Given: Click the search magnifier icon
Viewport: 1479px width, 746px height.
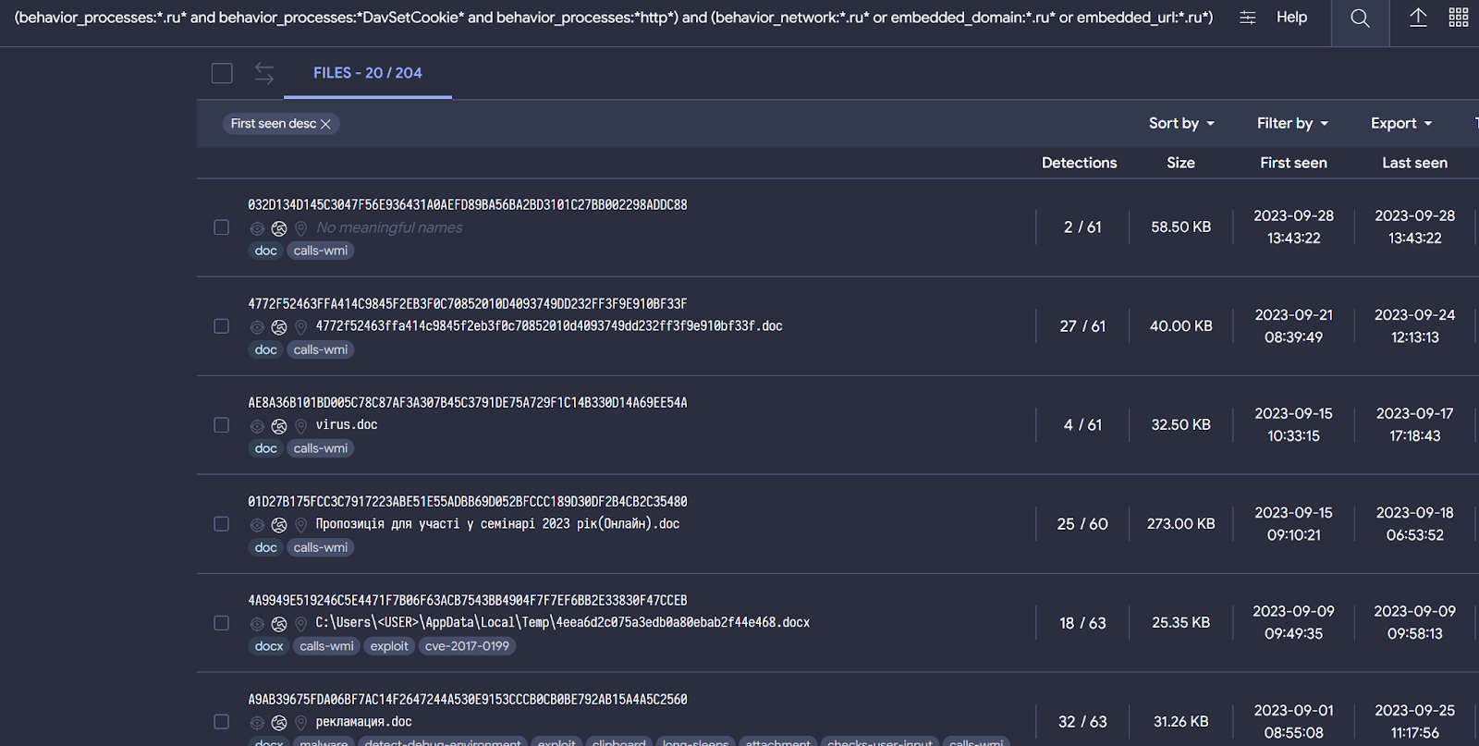Looking at the screenshot, I should 1360,18.
